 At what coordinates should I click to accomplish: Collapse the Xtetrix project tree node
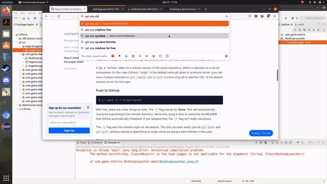[x=14, y=35]
